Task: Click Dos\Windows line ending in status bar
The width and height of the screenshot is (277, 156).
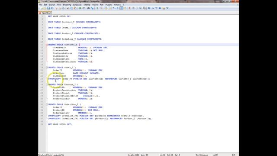Action: (x=202, y=155)
